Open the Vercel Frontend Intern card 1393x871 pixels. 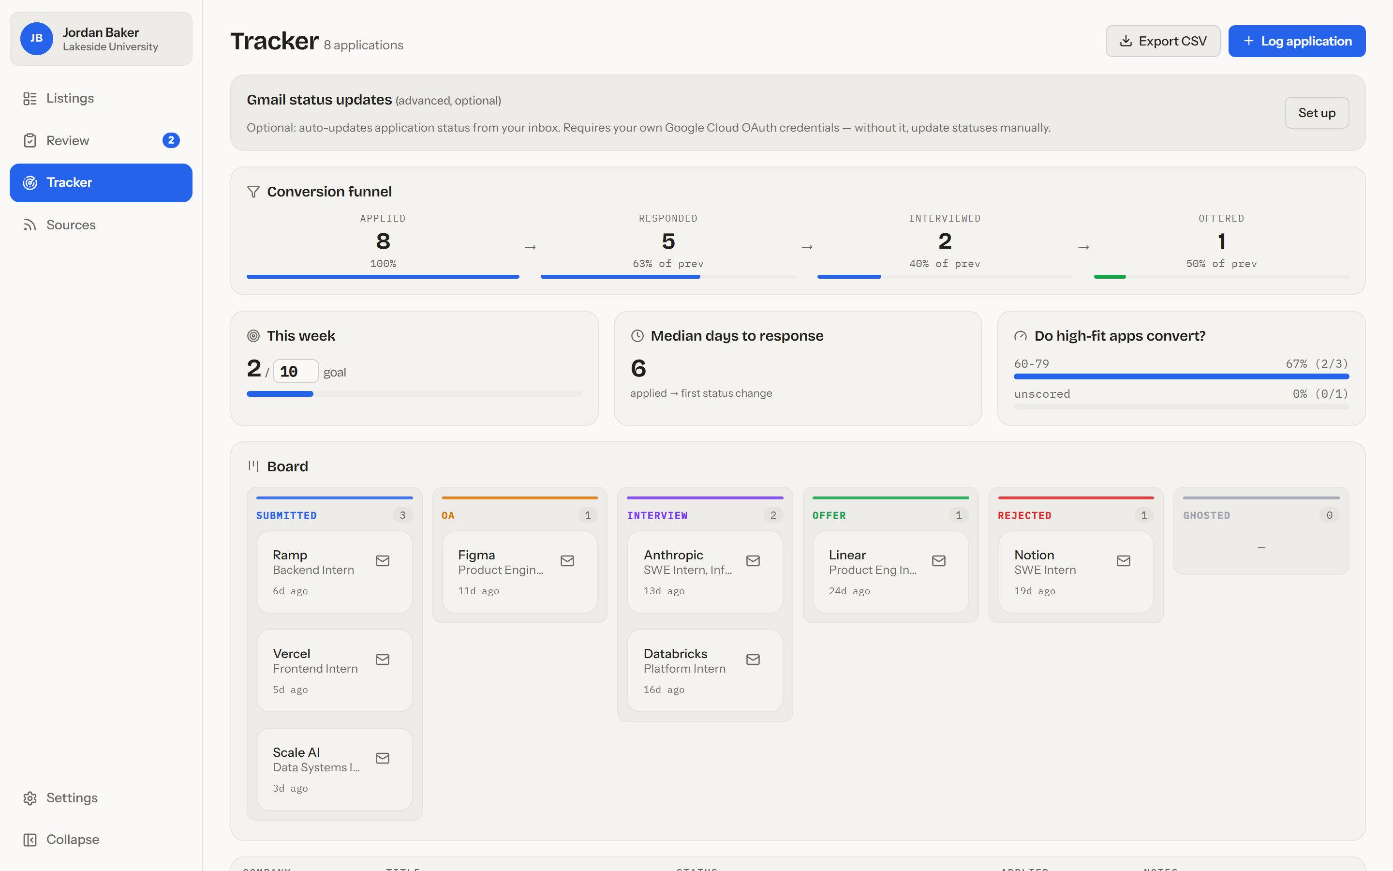(x=334, y=671)
